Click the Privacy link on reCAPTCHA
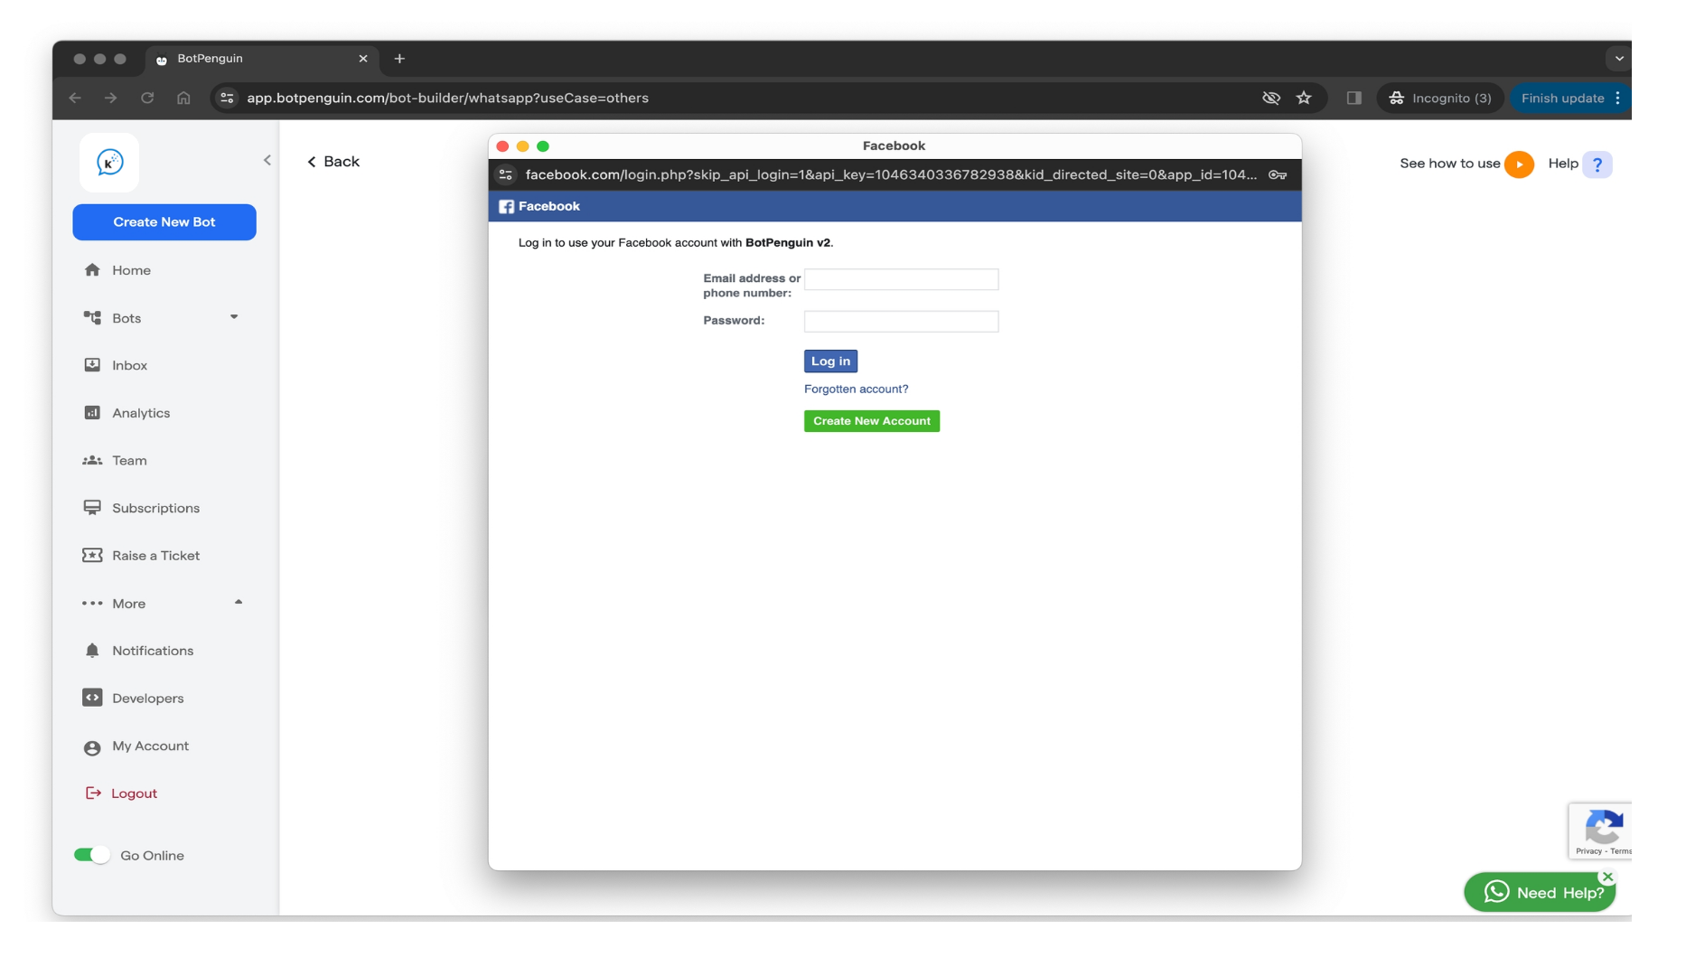Viewport: 1686px width, 976px height. coord(1588,851)
